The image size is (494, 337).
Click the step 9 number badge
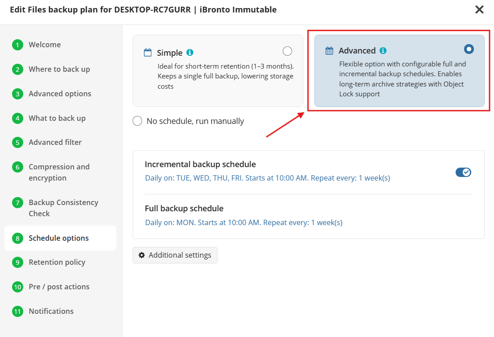pos(17,263)
